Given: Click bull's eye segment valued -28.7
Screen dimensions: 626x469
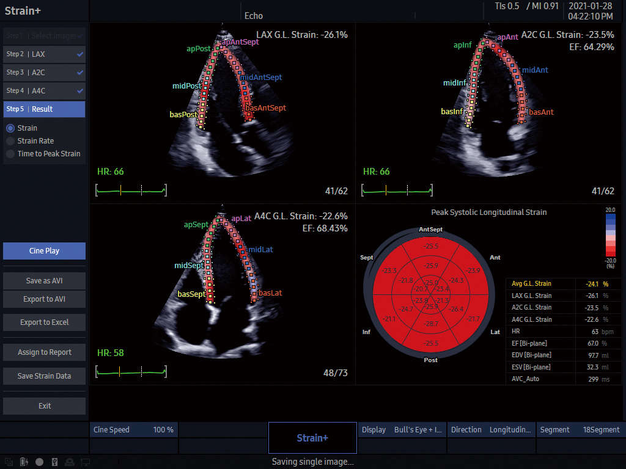Looking at the screenshot, I should (x=431, y=324).
